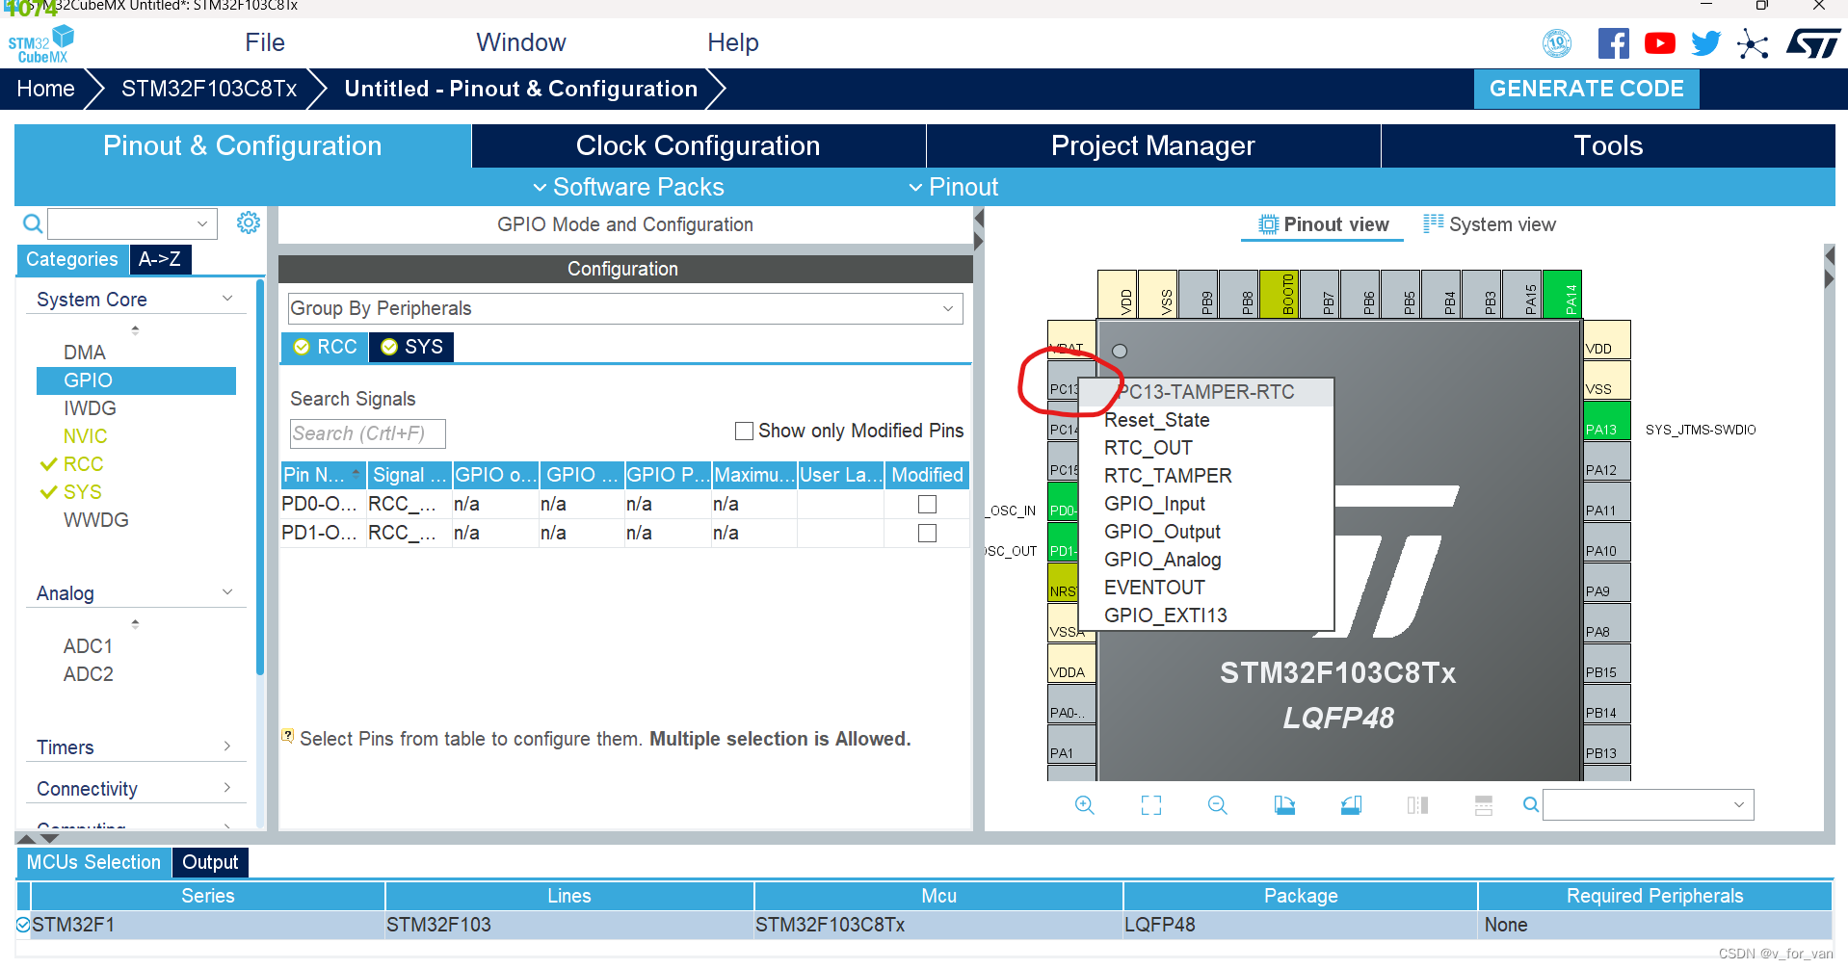
Task: Click the STM32CubeMX logo
Action: pyautogui.click(x=40, y=44)
